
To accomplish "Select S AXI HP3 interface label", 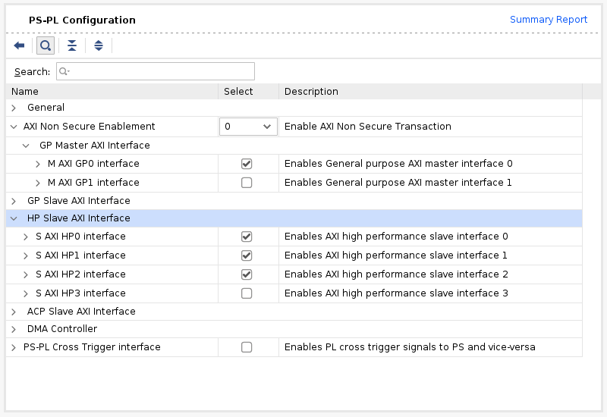I will coord(80,293).
